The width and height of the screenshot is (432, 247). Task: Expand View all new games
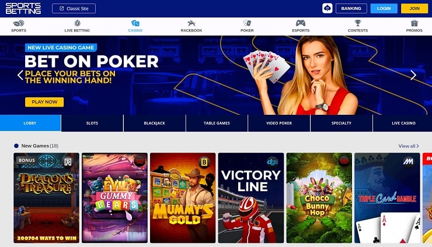[x=409, y=146]
